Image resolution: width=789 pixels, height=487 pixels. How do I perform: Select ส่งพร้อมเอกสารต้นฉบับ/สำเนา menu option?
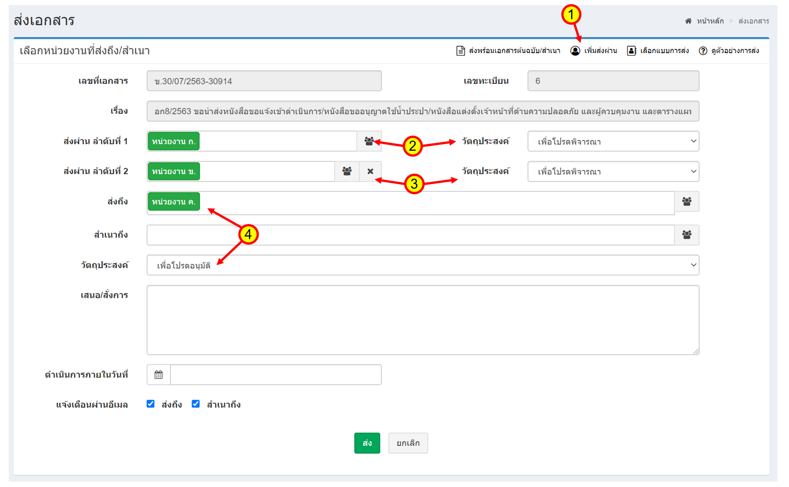point(509,51)
